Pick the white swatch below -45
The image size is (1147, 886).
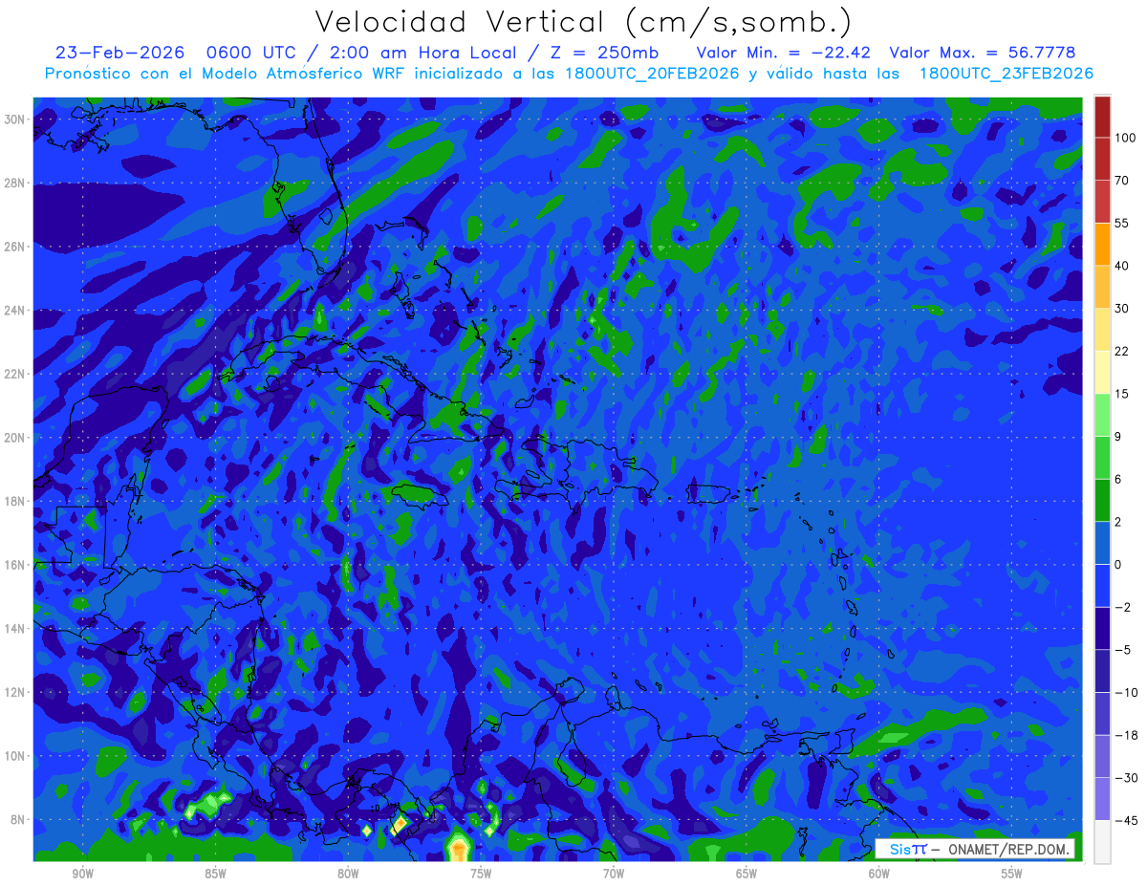[x=1102, y=841]
